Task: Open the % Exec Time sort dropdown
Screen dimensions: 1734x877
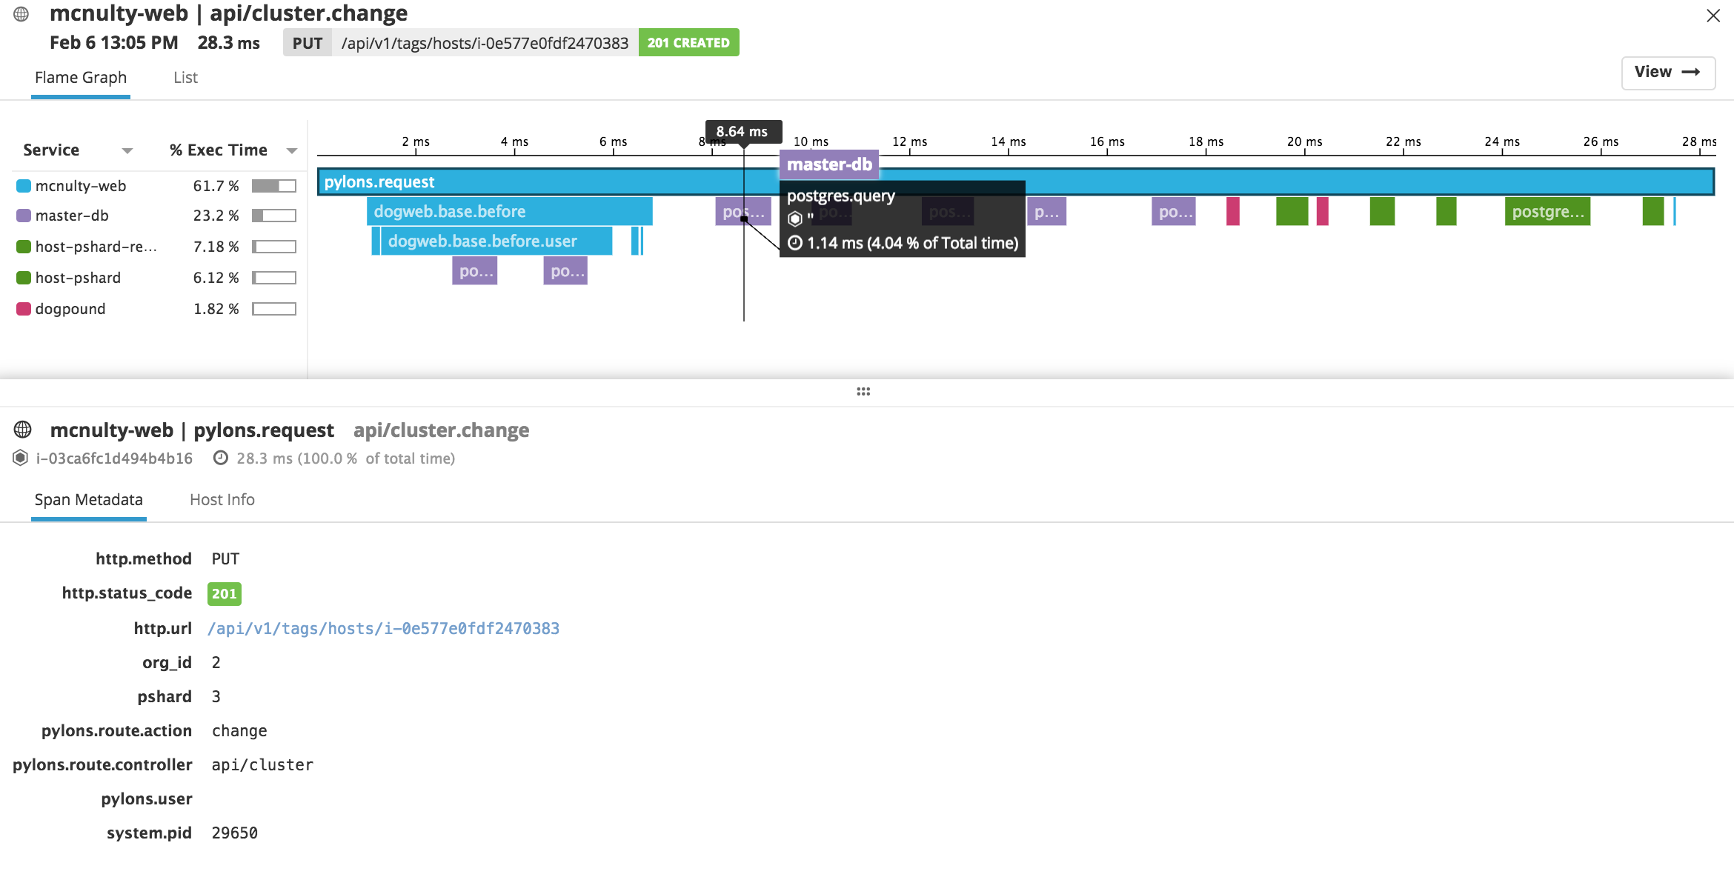Action: pos(292,150)
